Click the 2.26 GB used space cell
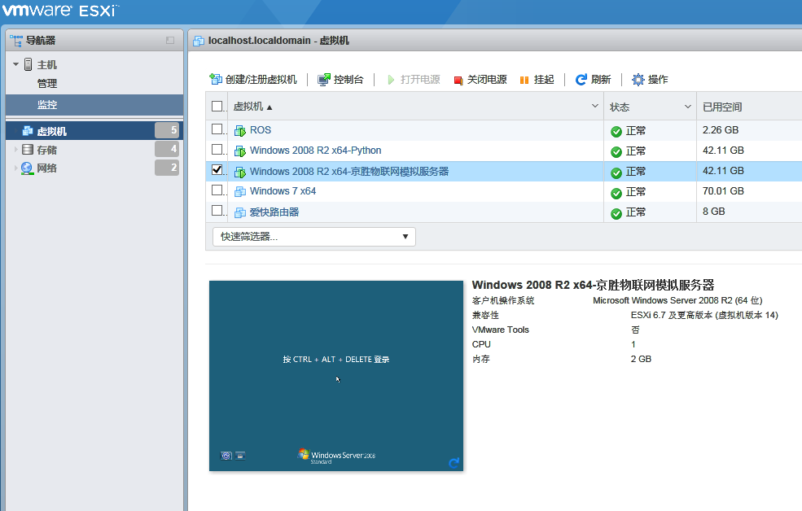This screenshot has height=511, width=802. 720,130
